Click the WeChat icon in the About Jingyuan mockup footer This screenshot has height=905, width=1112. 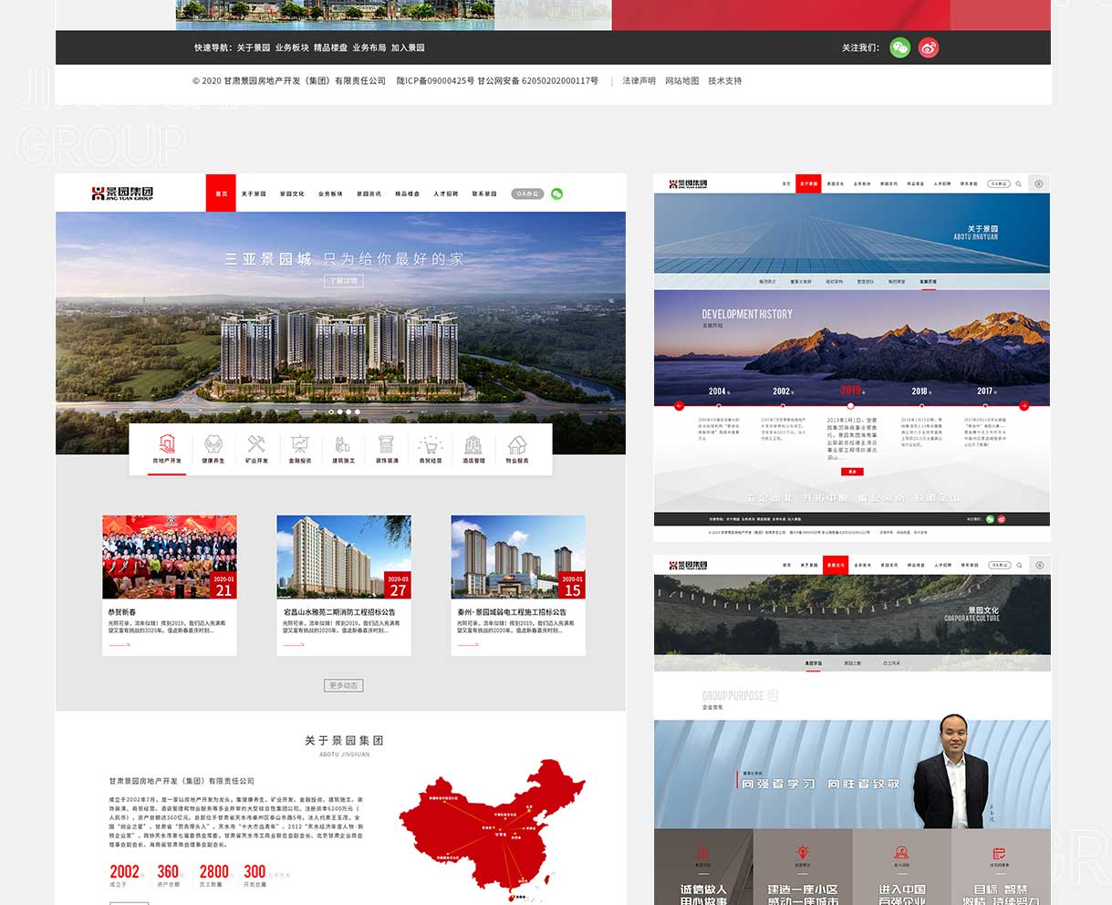click(990, 519)
